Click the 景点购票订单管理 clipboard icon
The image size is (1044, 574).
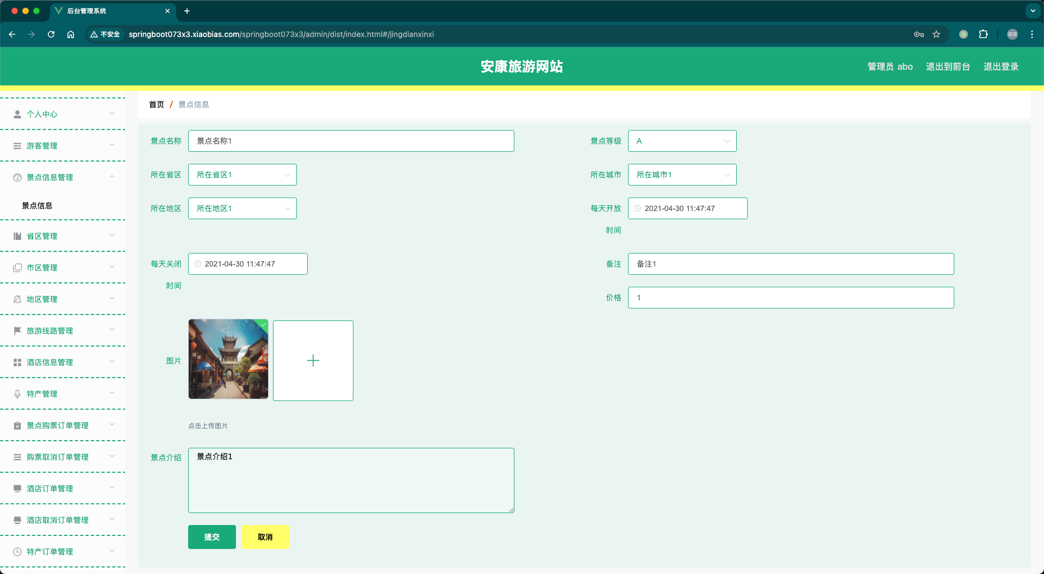(17, 425)
